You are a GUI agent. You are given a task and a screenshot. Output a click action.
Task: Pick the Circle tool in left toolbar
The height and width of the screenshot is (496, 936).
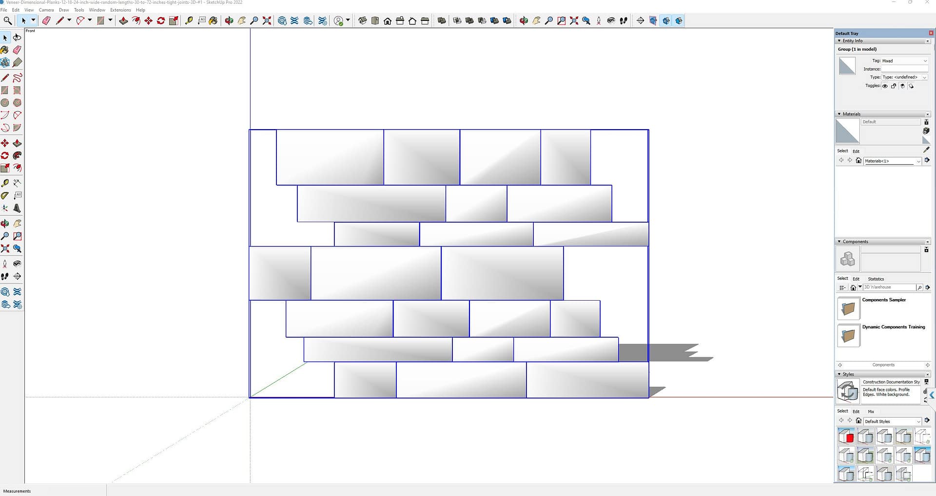pyautogui.click(x=5, y=103)
